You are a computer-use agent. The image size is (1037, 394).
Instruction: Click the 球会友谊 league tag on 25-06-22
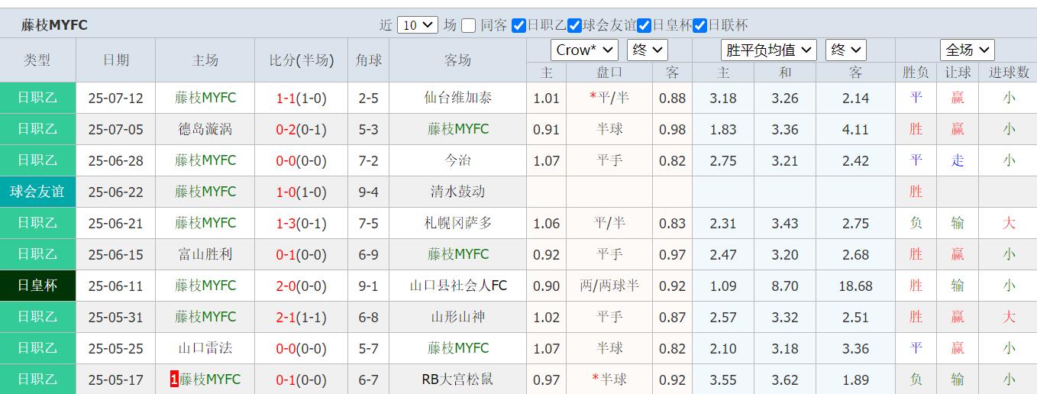(x=37, y=192)
